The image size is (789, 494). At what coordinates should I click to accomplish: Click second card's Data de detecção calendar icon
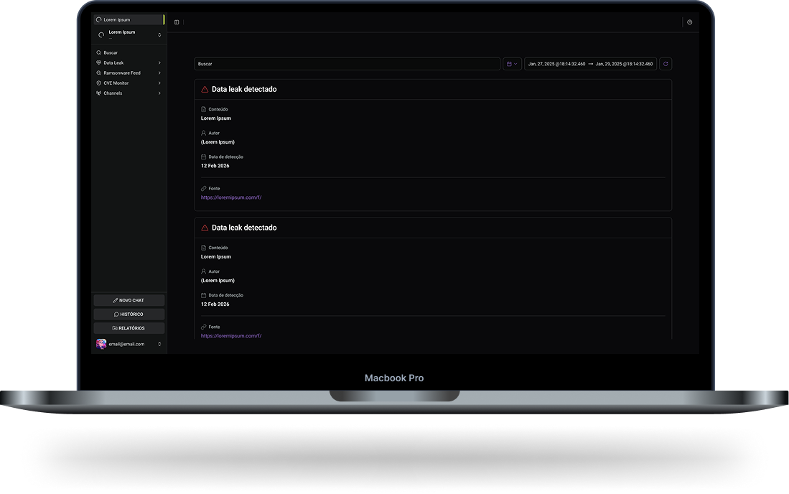(203, 295)
